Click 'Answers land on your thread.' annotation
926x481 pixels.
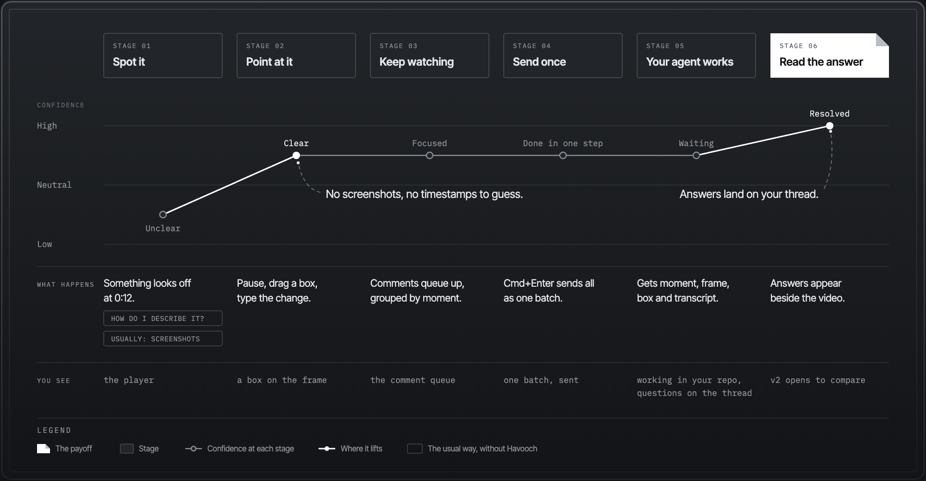coord(749,194)
